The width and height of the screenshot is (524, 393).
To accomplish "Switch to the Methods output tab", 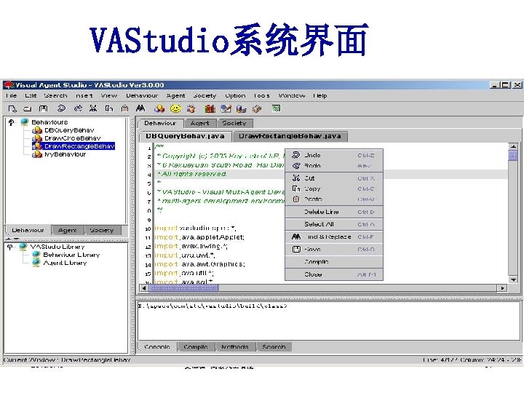I will (x=235, y=347).
